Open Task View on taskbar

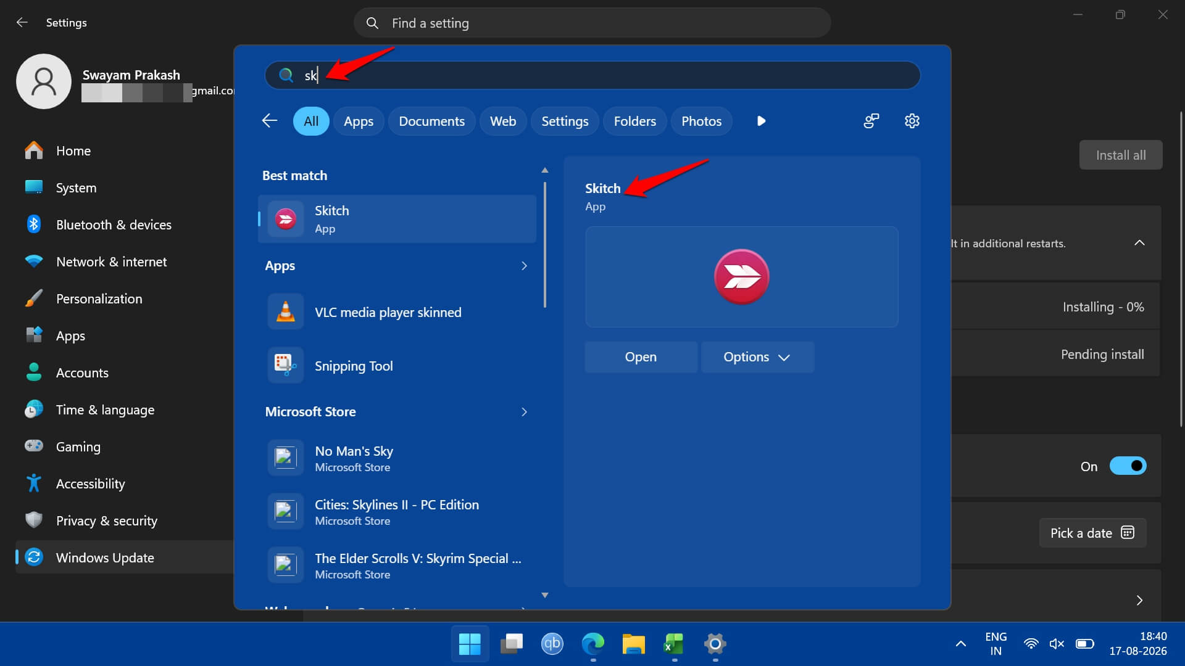coord(511,644)
